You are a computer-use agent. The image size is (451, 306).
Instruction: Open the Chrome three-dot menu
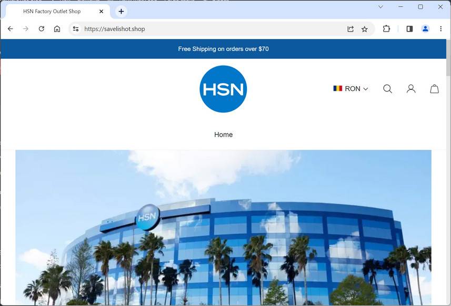click(440, 29)
